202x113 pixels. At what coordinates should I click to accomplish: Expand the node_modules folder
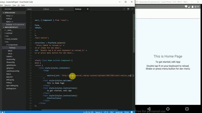pos(12,39)
